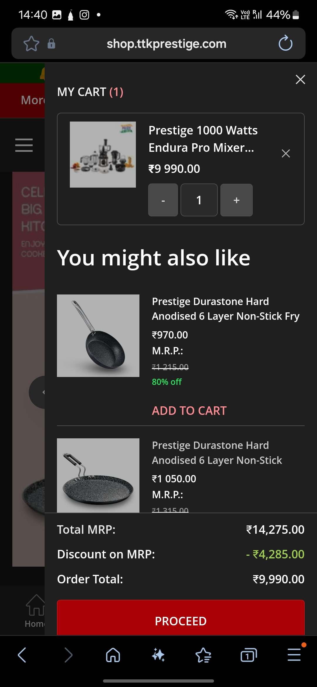The image size is (317, 687).
Task: Open the tabs switcher showing 1 tab
Action: [248, 655]
